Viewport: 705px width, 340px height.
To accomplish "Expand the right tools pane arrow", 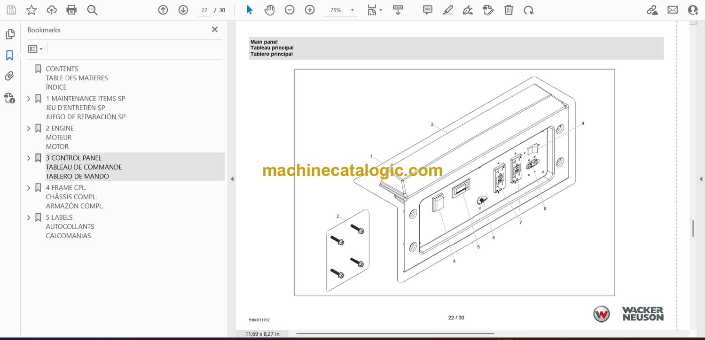I will click(701, 179).
